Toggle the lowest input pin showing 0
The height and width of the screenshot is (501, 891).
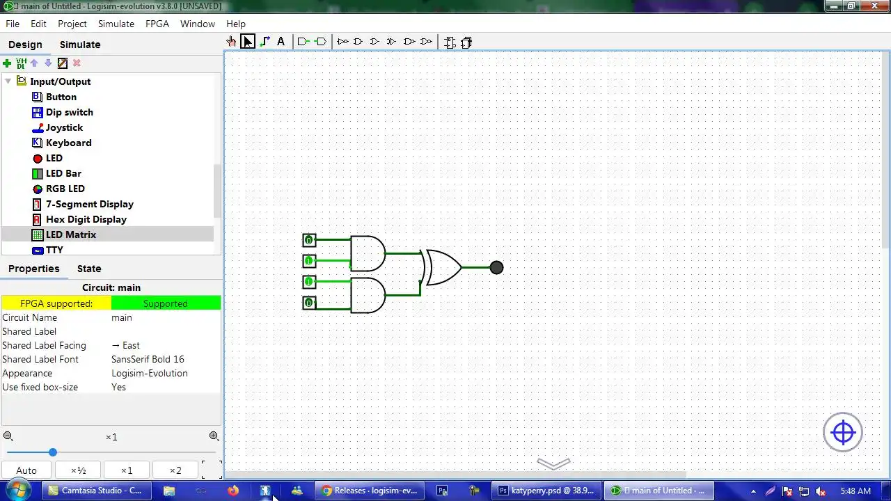pos(309,303)
